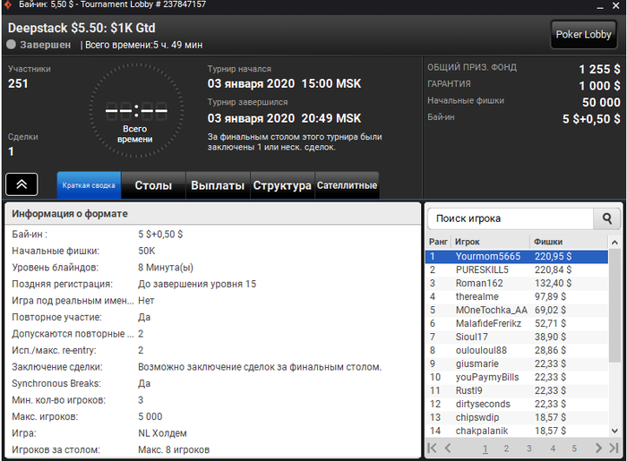Close the Tournament Lobby window
The image size is (627, 461).
pos(616,5)
